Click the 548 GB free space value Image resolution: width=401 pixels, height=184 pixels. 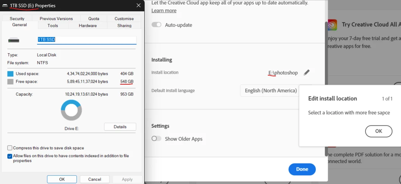coord(127,82)
